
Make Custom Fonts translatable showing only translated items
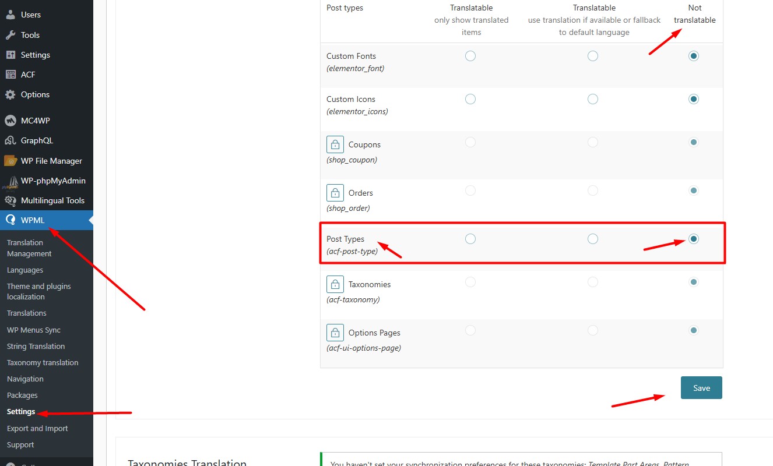[x=470, y=56]
